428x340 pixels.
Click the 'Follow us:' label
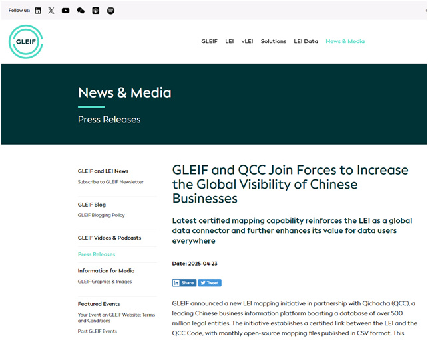[19, 11]
